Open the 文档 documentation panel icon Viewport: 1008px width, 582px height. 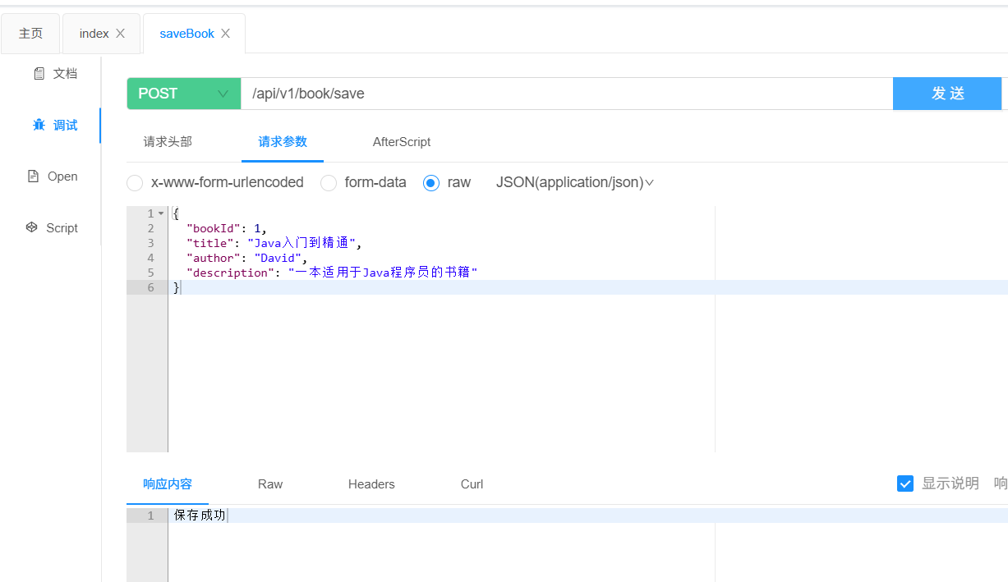click(39, 73)
